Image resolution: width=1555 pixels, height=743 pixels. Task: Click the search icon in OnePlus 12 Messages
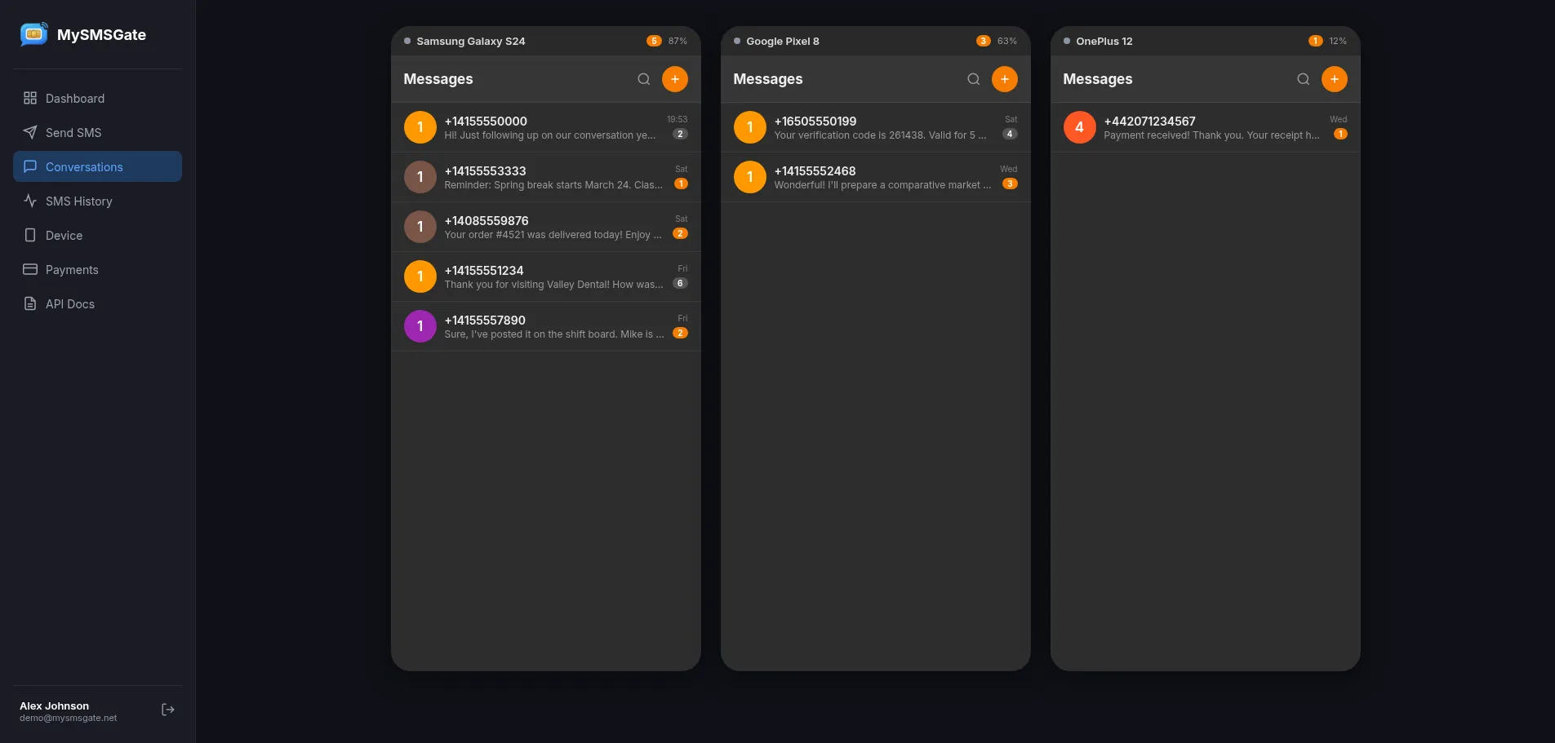[1303, 79]
